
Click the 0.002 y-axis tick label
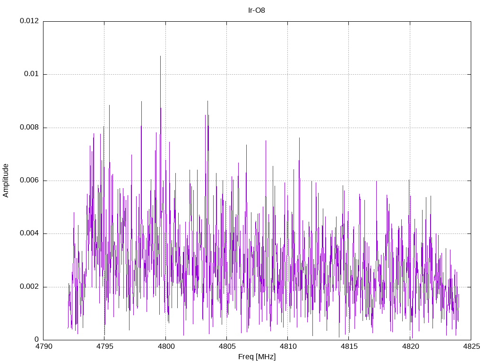tap(29, 286)
